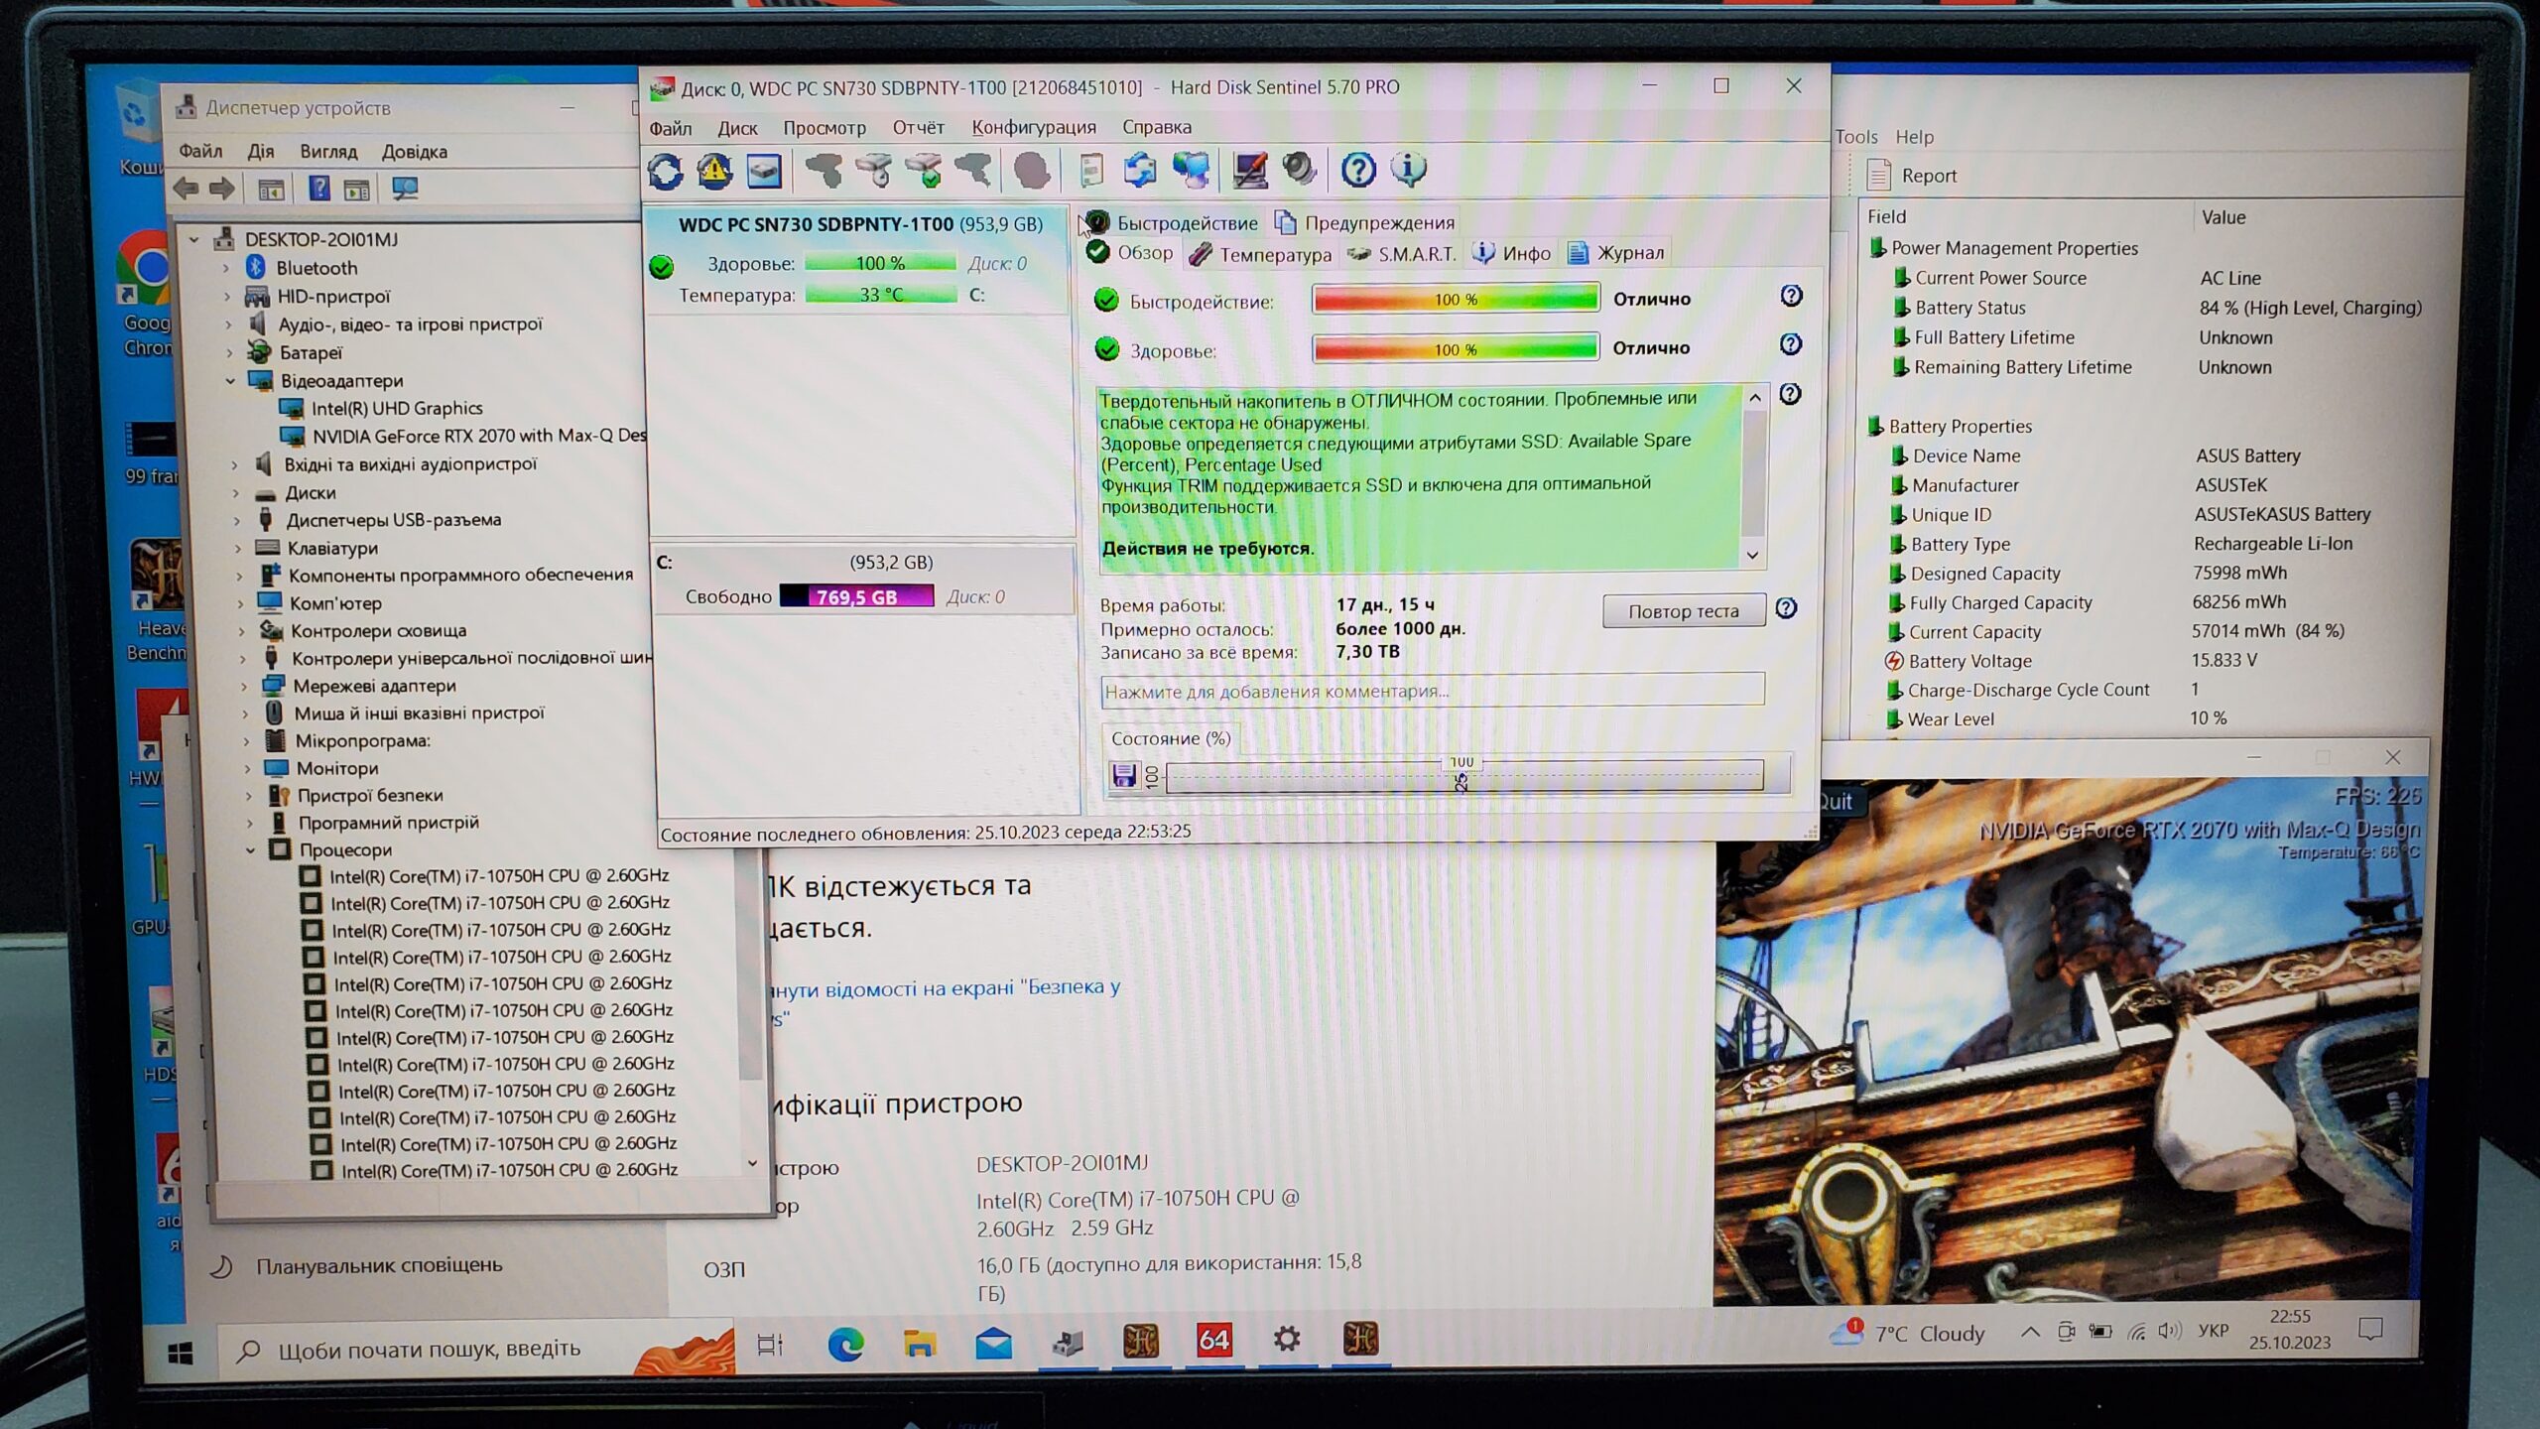Collapse the Відеоадаптери tree node

(230, 381)
